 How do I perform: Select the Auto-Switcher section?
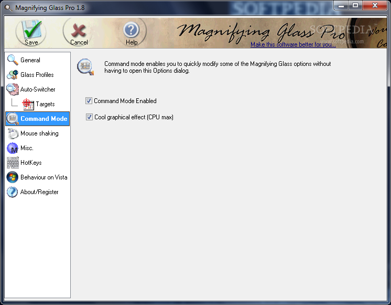[x=37, y=89]
